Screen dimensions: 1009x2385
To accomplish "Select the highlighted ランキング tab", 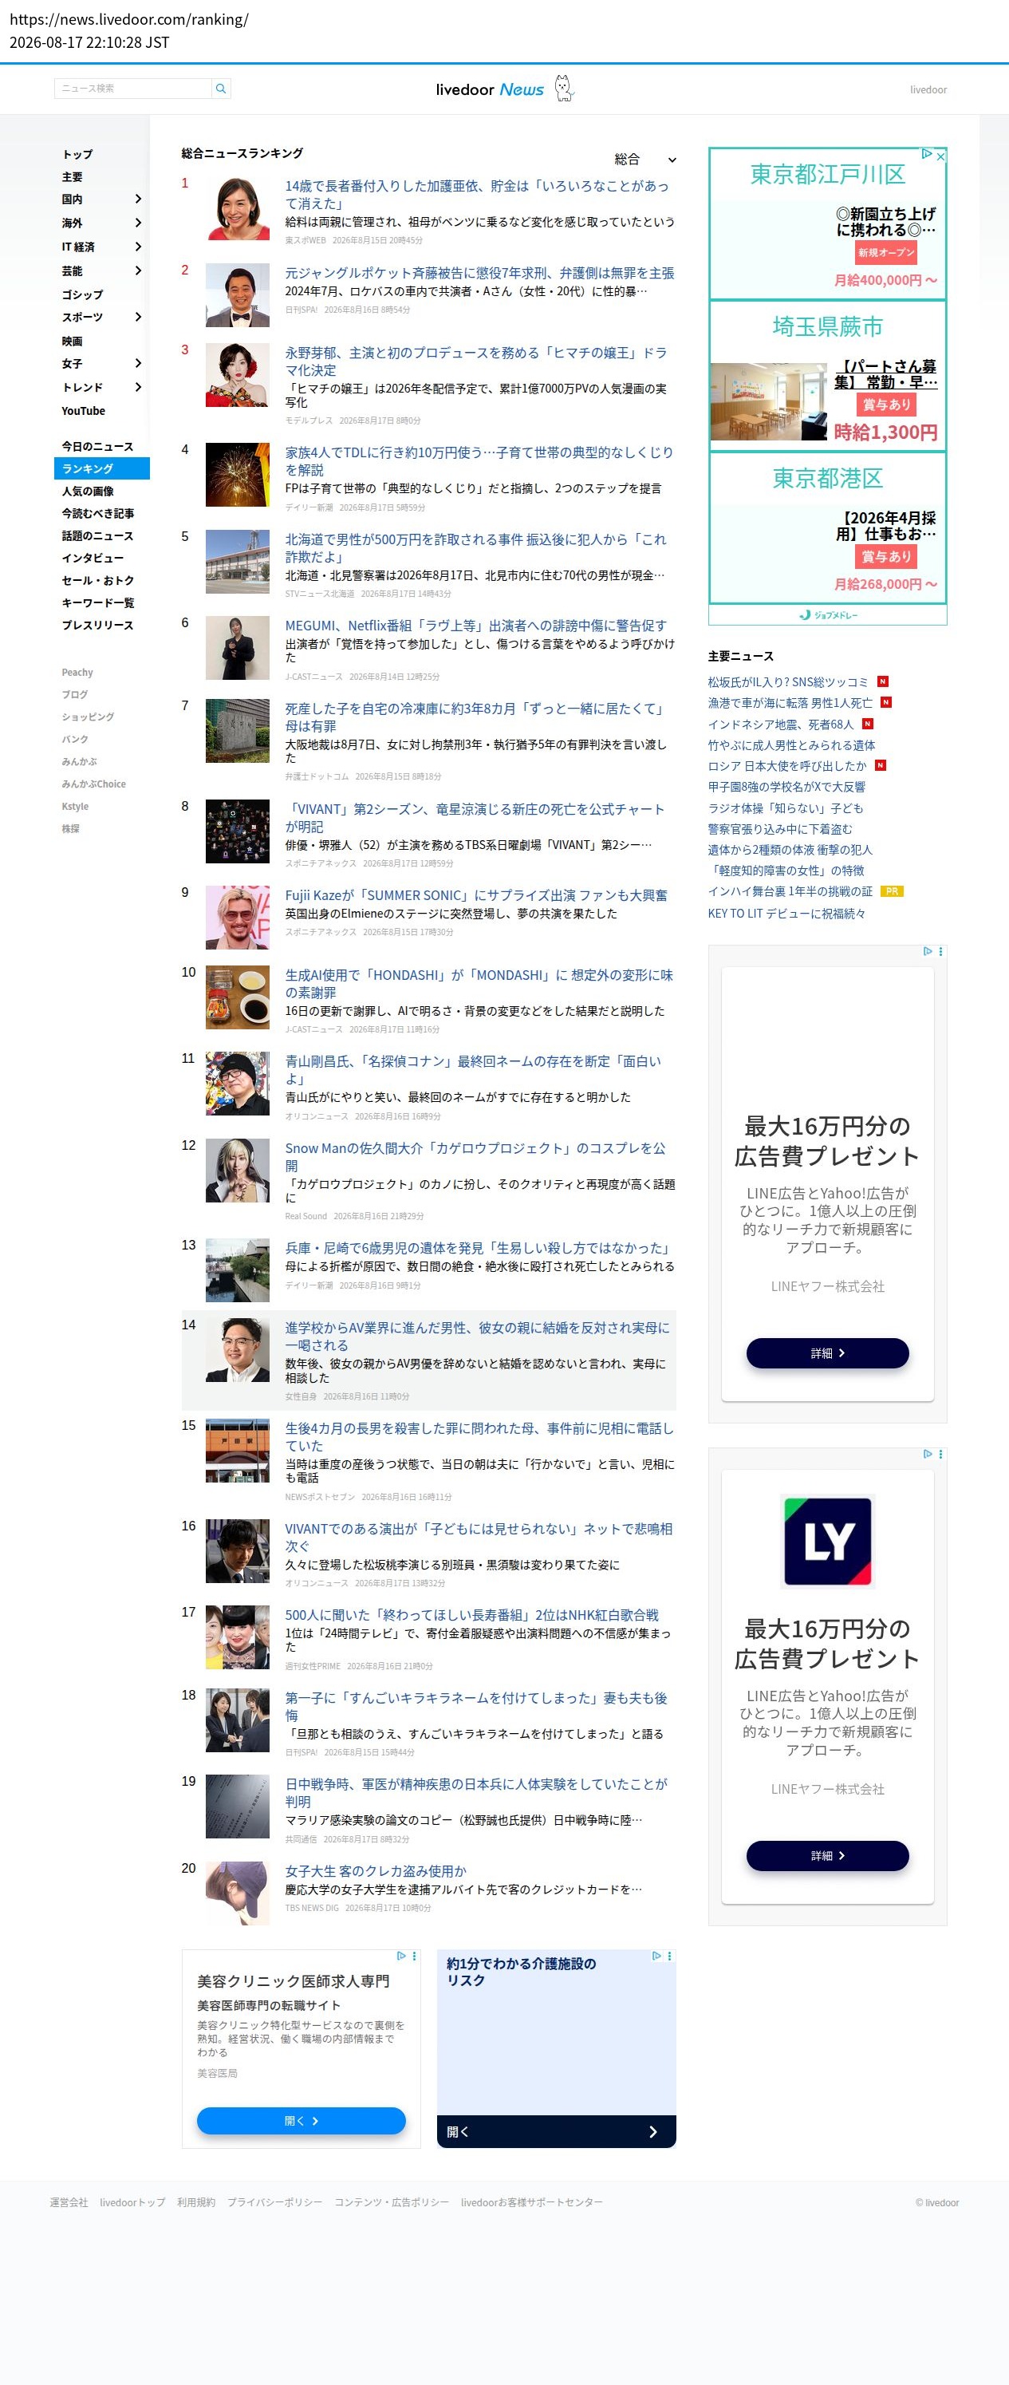I will pyautogui.click(x=102, y=468).
